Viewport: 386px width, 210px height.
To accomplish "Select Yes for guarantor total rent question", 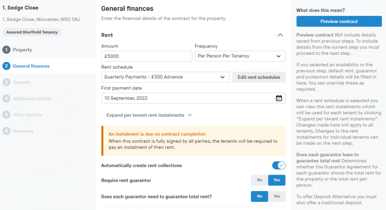I will pyautogui.click(x=277, y=197).
